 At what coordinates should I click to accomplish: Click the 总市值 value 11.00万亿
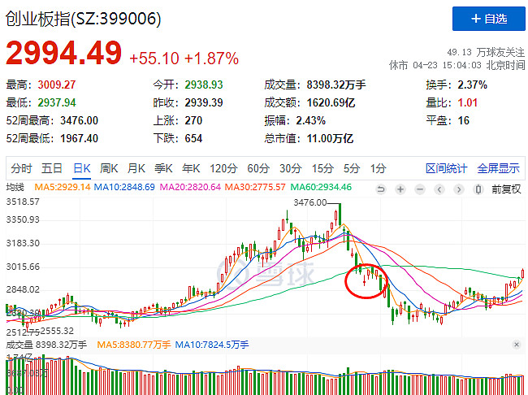pyautogui.click(x=330, y=138)
